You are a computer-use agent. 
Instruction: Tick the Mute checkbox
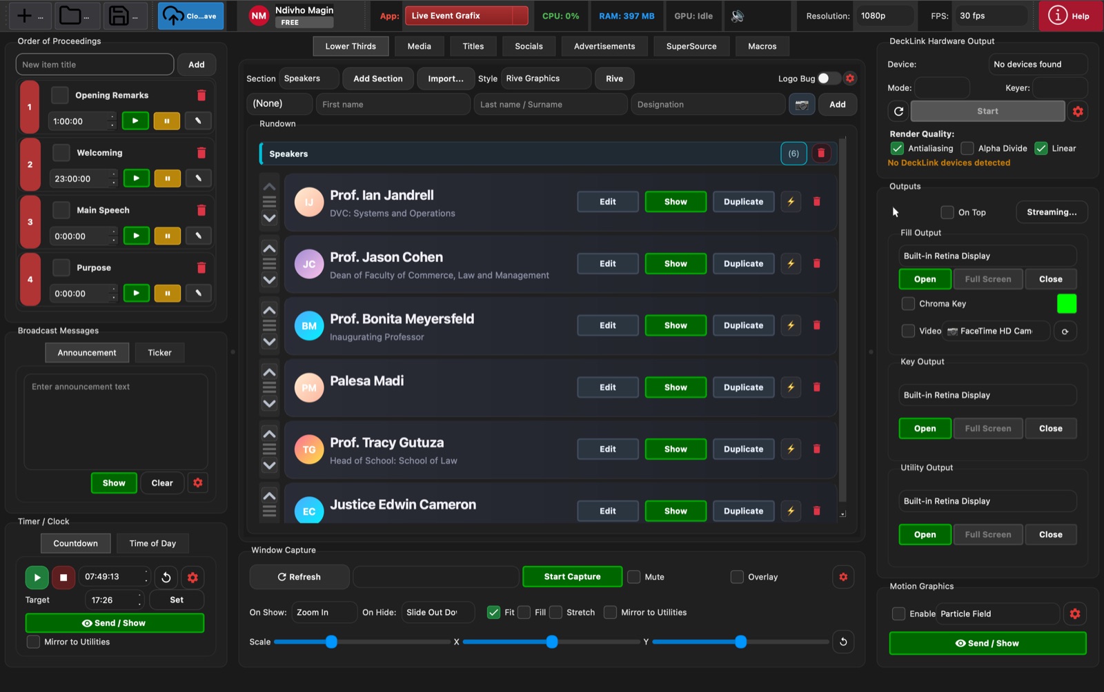[634, 577]
